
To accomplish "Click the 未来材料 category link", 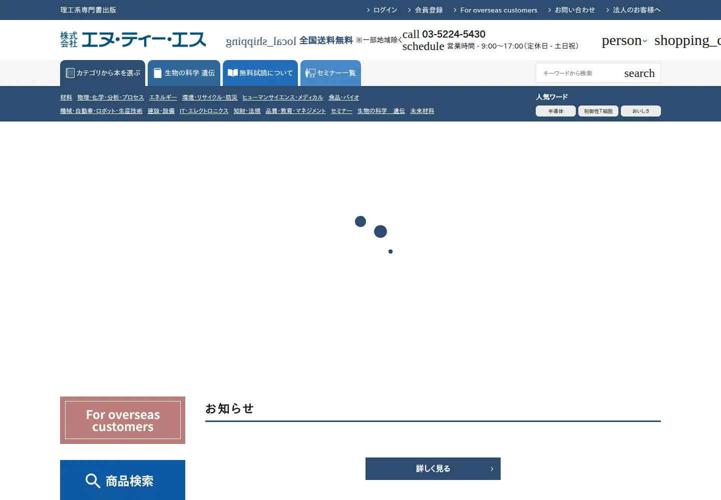I will [422, 111].
